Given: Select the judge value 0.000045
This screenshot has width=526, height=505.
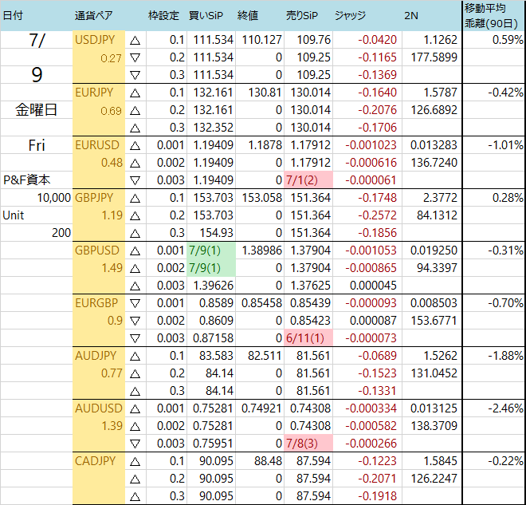Looking at the screenshot, I should coord(367,286).
